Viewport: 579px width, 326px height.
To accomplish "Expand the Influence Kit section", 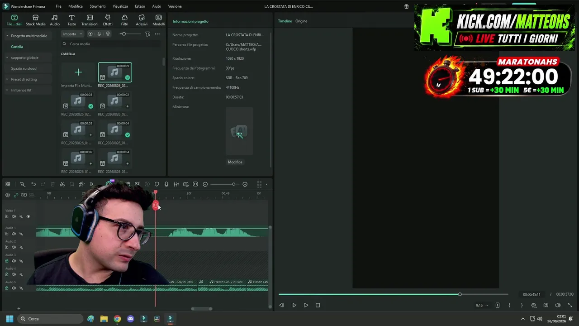I will coord(7,90).
